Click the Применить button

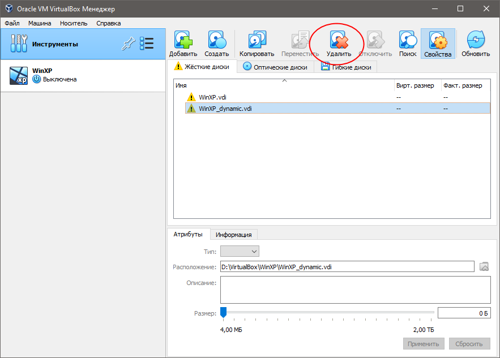coord(424,344)
